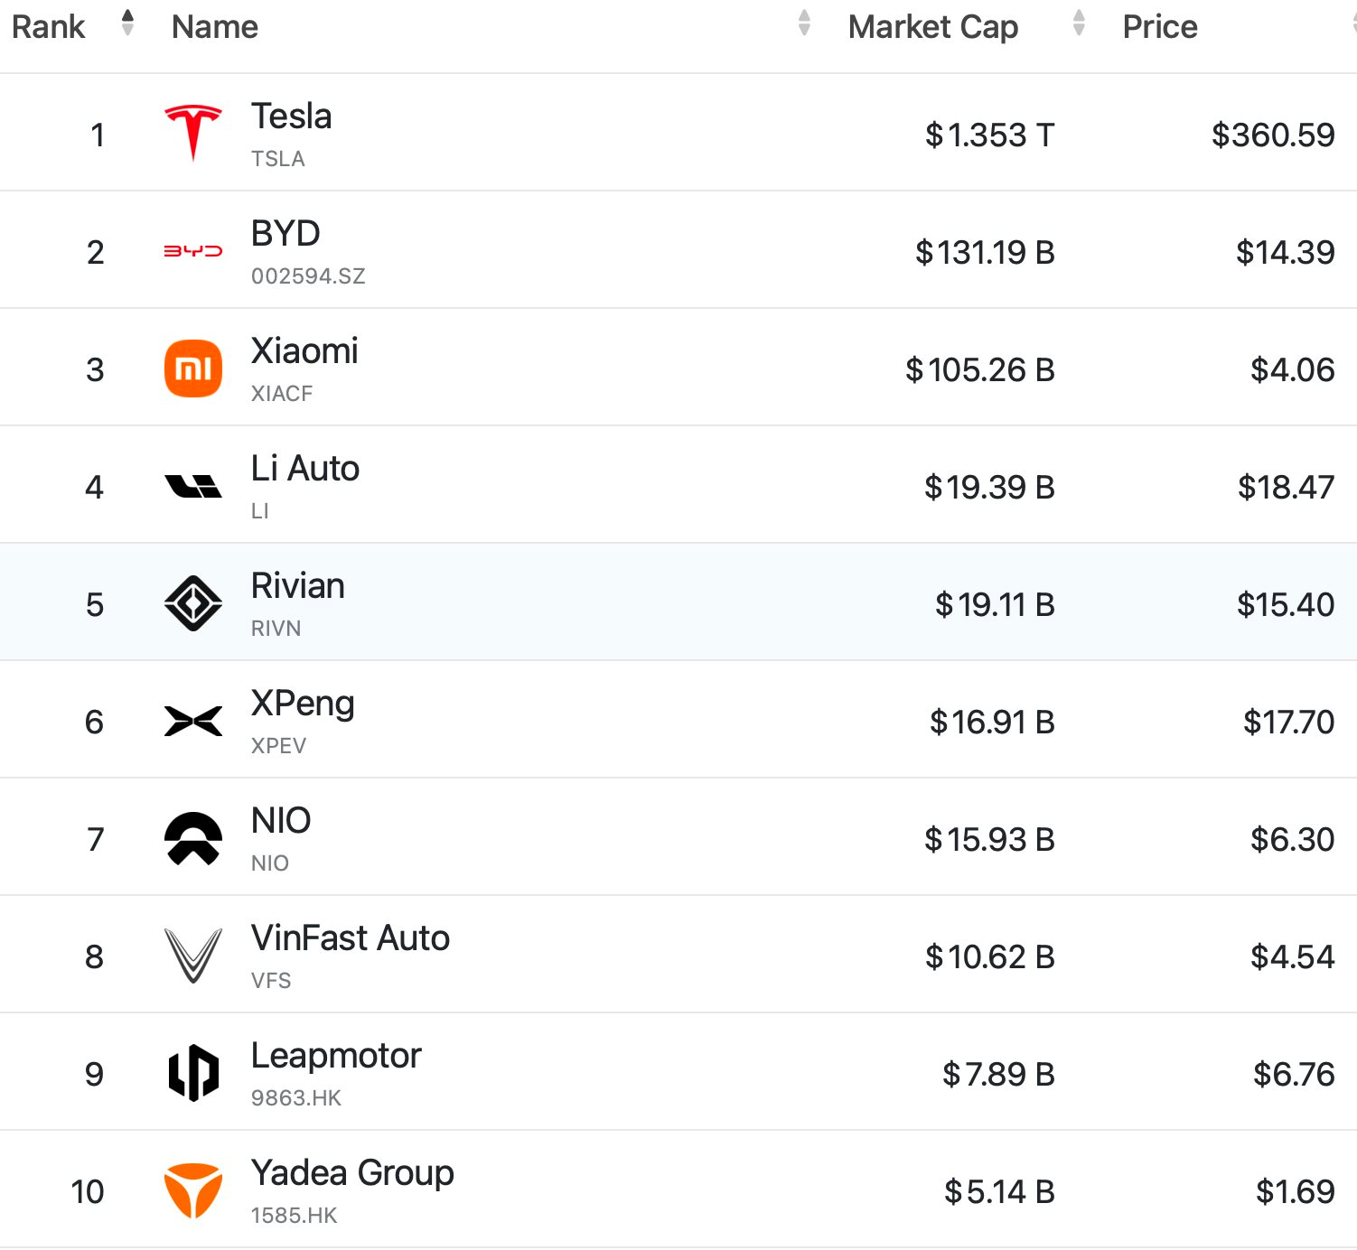This screenshot has width=1357, height=1250.
Task: Select BYD's $131.19 B market cap cell
Action: [x=984, y=252]
